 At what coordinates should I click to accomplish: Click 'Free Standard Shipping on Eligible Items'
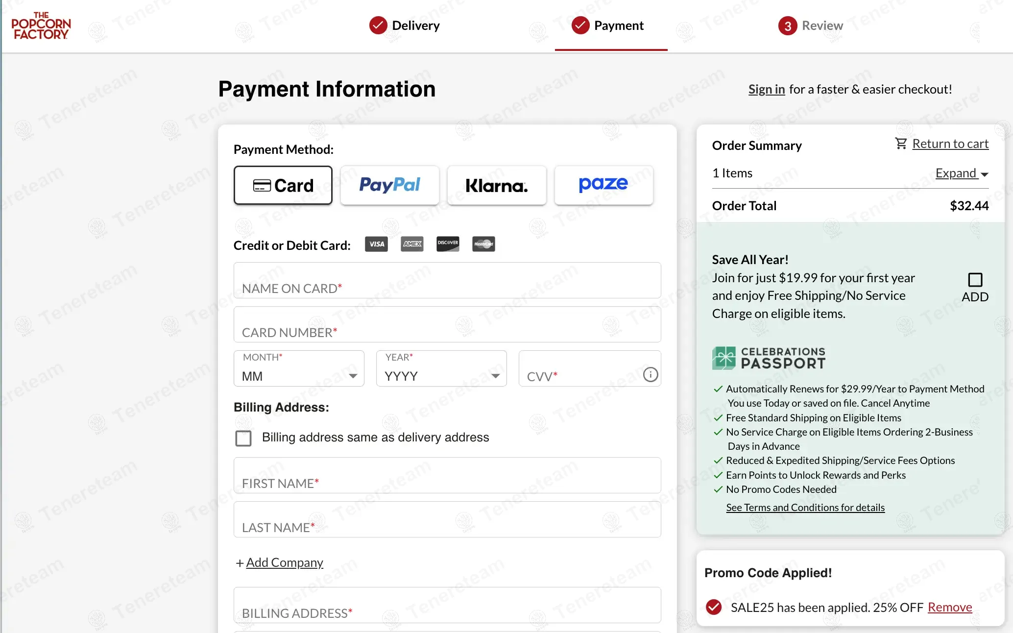(814, 418)
